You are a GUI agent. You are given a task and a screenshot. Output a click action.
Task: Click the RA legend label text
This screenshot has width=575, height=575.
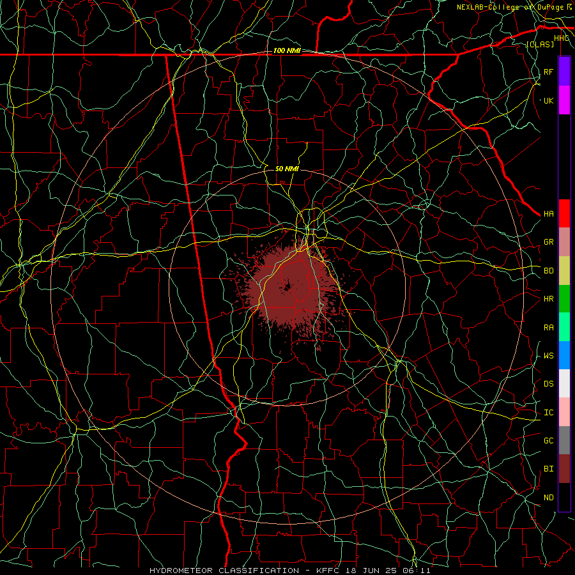coord(548,328)
